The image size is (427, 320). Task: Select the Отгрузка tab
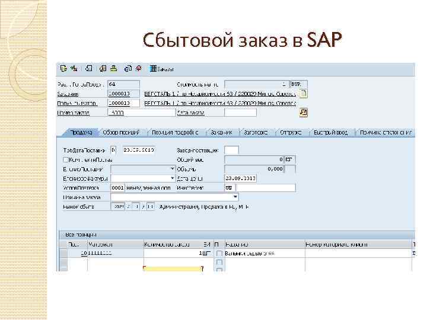[291, 133]
